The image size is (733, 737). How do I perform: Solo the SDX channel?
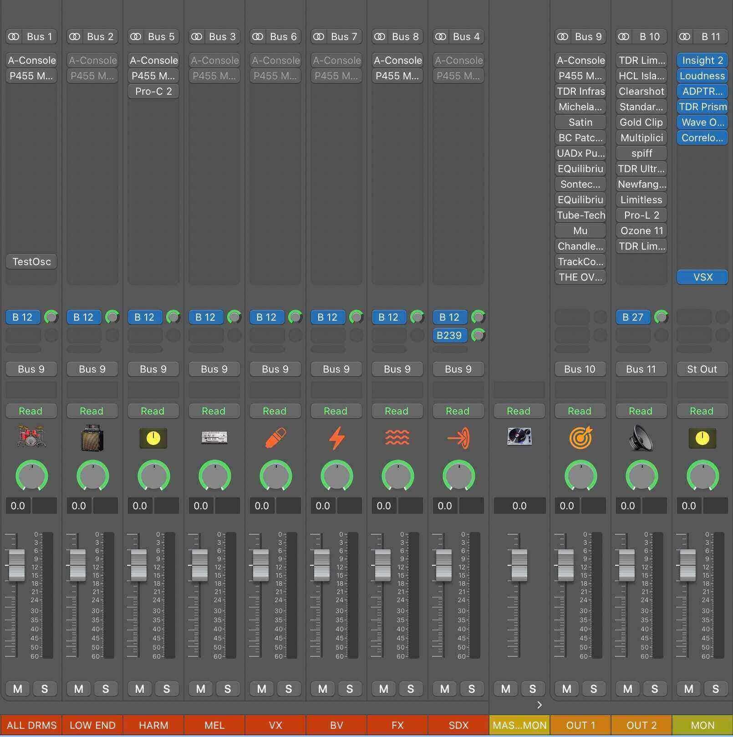click(x=472, y=689)
